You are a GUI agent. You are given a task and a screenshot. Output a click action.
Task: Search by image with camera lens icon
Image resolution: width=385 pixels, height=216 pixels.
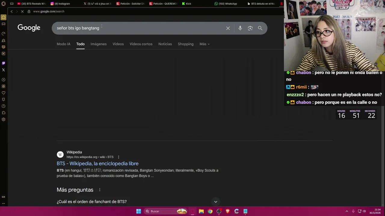tap(250, 28)
